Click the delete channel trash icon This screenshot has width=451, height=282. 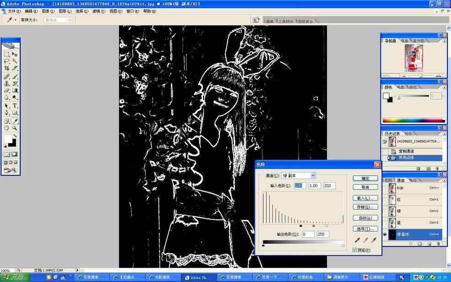pyautogui.click(x=438, y=244)
